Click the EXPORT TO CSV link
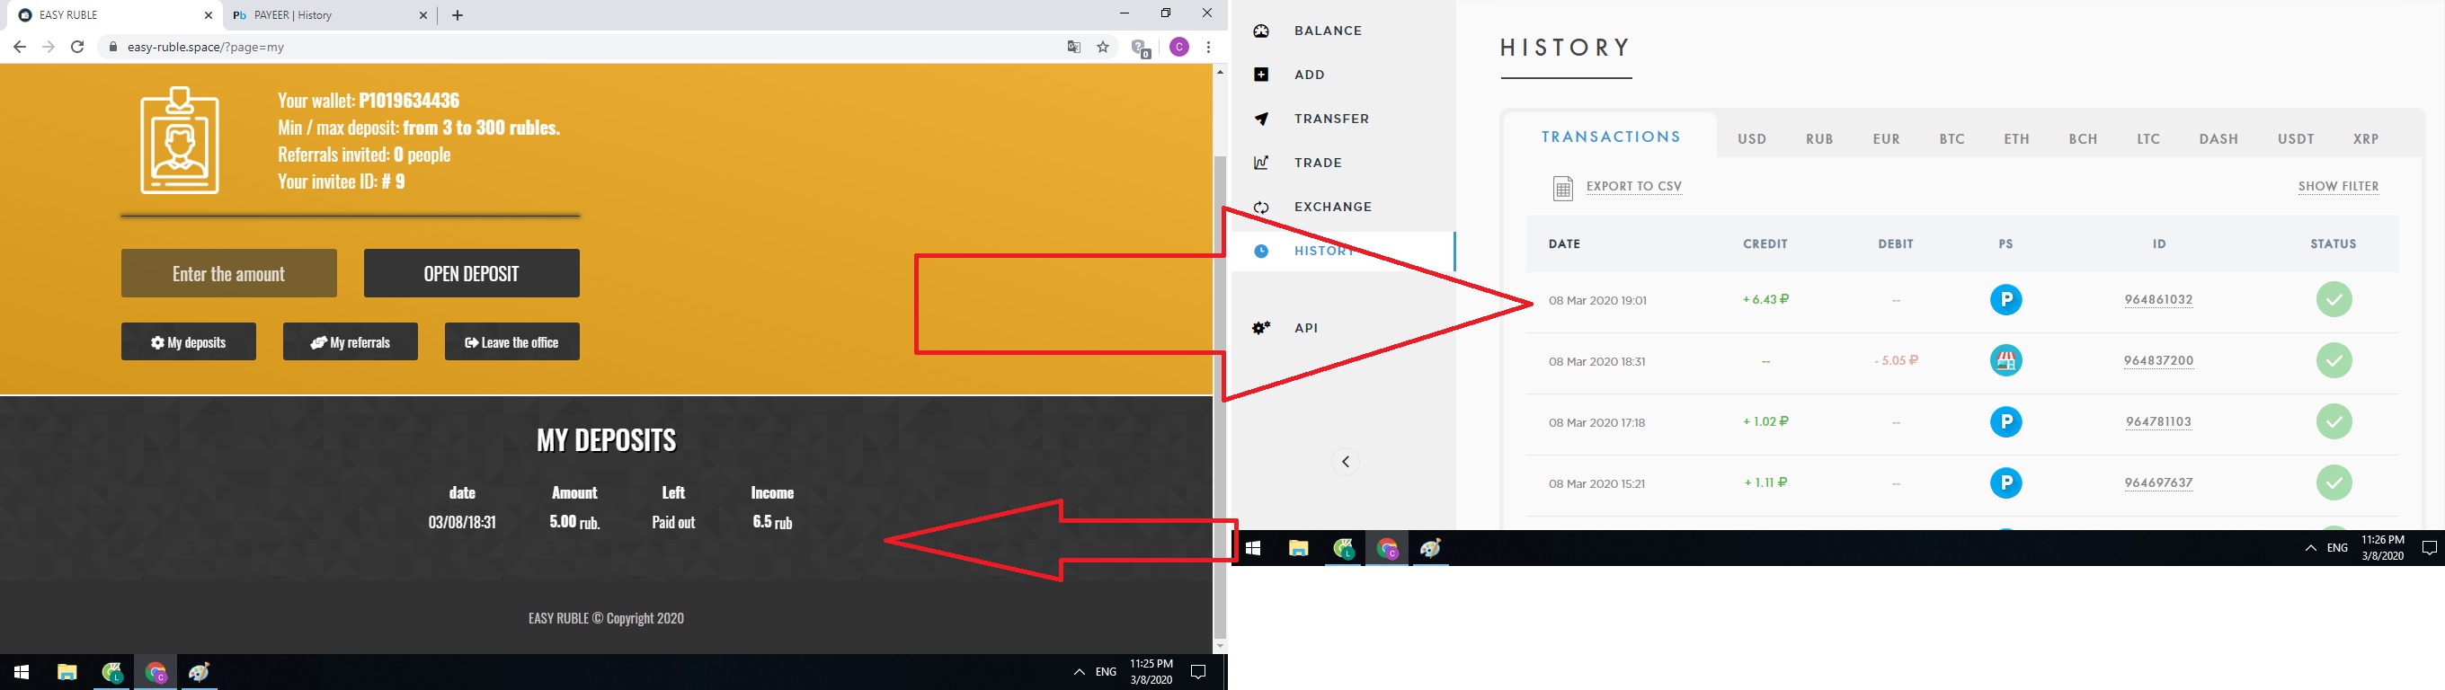The height and width of the screenshot is (690, 2445). click(x=1634, y=186)
